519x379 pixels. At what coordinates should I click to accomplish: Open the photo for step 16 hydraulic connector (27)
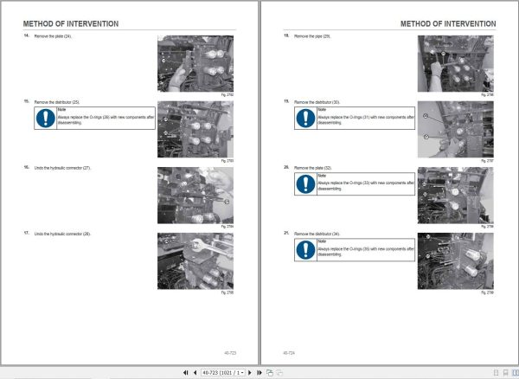pos(195,196)
